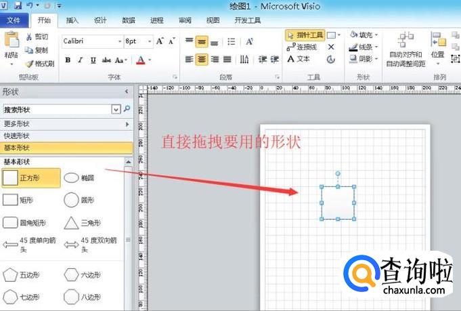The width and height of the screenshot is (461, 311).
Task: Click the connection point X tool
Action: pos(331,47)
